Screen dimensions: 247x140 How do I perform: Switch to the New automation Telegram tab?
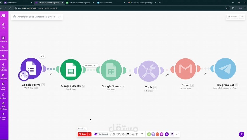(111, 3)
